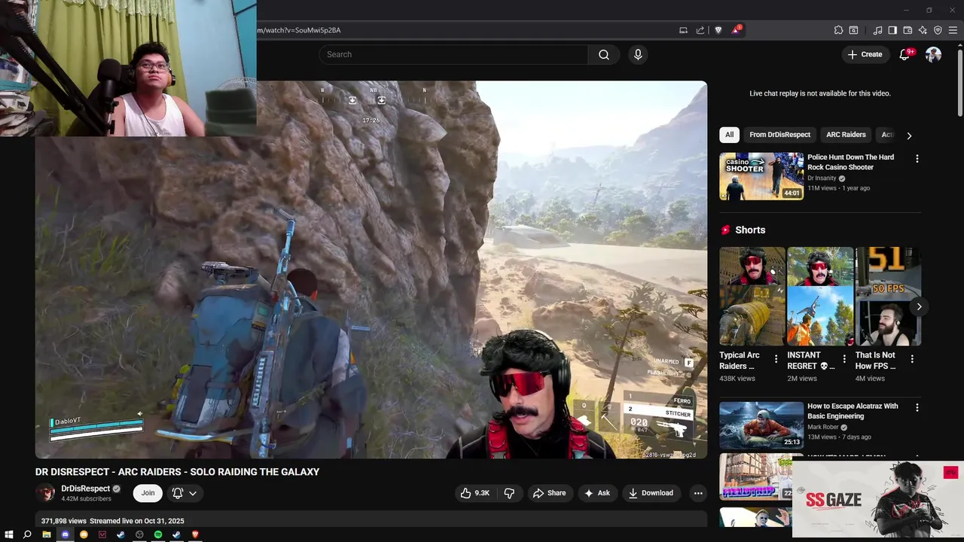Click the Share button under the video

tap(549, 493)
